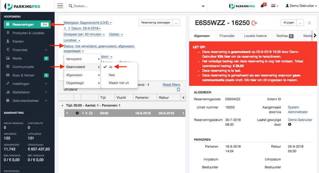
Task: Open Groepeer per 60 minuten dropdown
Action: coord(84,34)
